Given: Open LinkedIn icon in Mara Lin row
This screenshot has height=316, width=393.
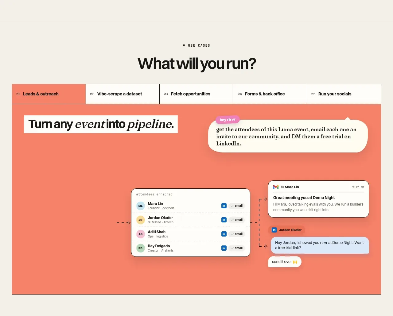Looking at the screenshot, I should point(224,206).
